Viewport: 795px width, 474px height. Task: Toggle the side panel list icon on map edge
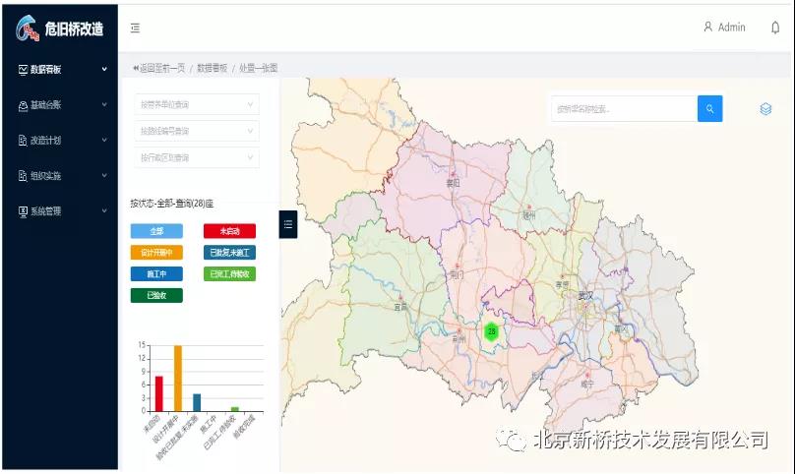click(287, 224)
